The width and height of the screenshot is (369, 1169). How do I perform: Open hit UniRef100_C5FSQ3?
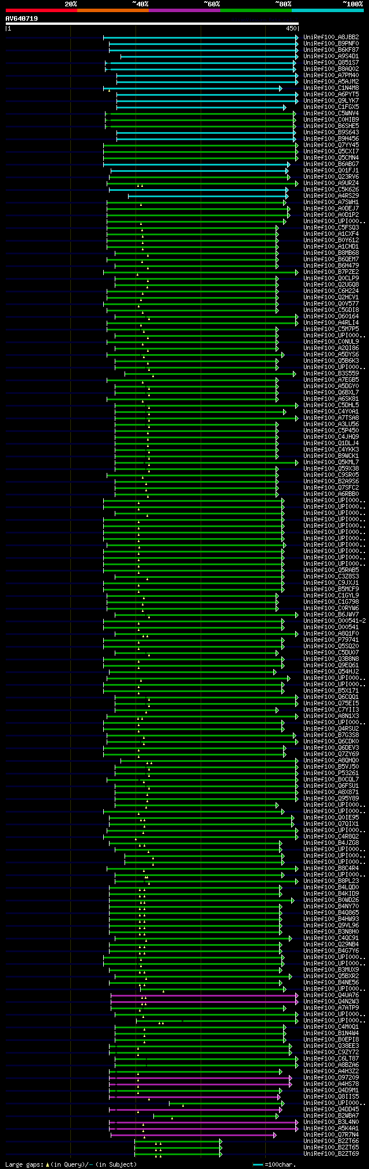(331, 227)
